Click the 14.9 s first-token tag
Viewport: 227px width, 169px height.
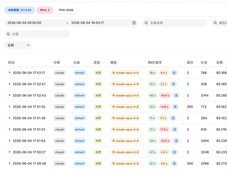[164, 107]
